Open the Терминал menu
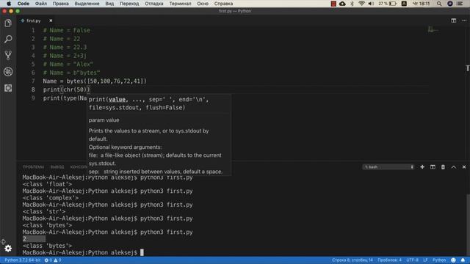470x264 pixels. pos(180,4)
